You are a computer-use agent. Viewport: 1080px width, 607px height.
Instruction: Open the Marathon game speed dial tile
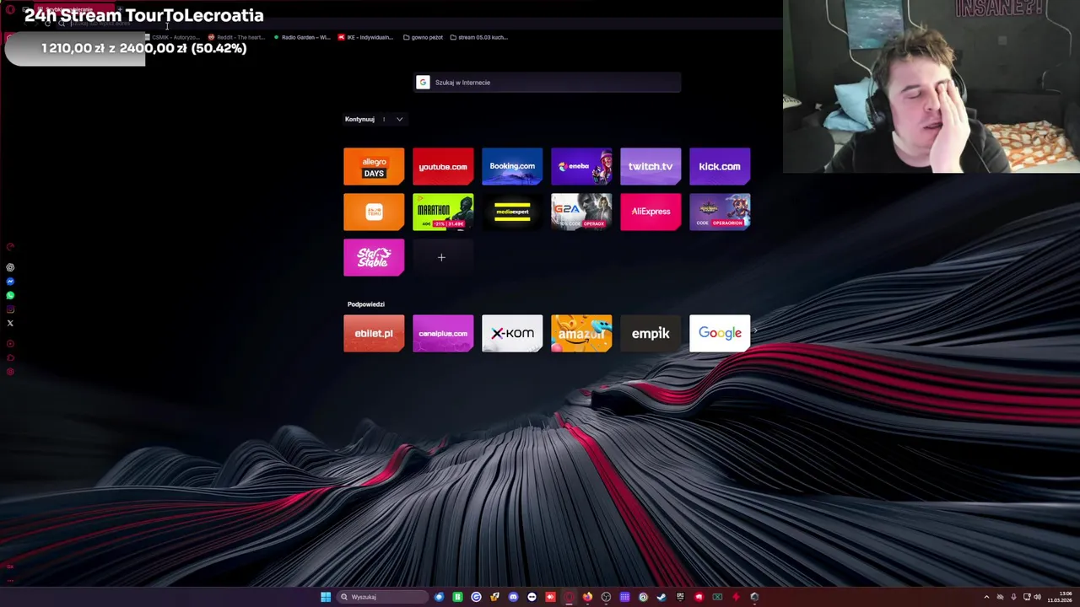[x=443, y=212]
